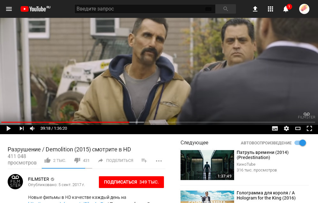Click the video title Разрушение / Demolition

[x=69, y=149]
